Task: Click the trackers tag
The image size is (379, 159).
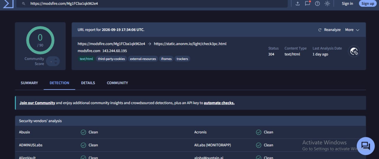Action: [182, 59]
